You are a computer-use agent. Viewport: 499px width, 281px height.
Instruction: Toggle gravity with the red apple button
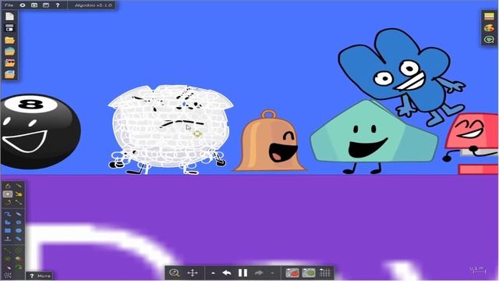point(292,272)
